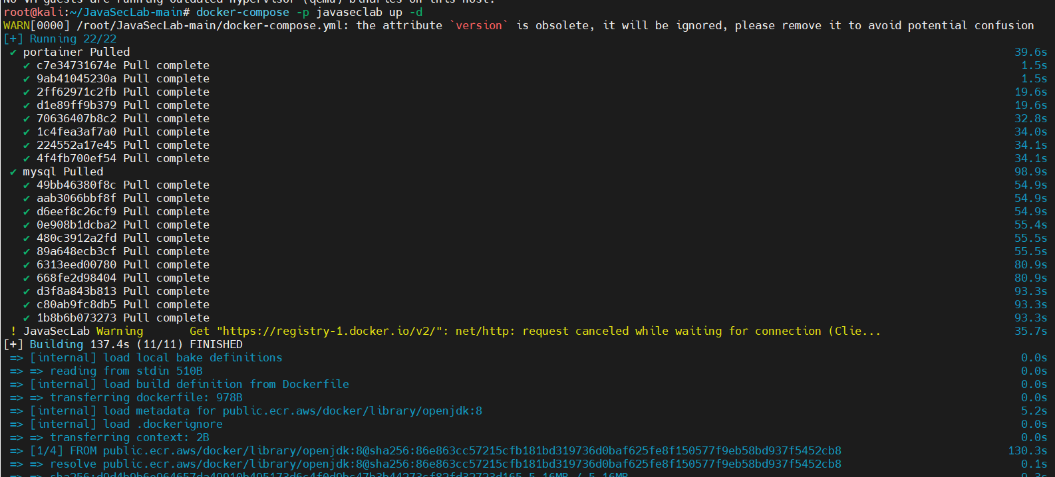The width and height of the screenshot is (1055, 477).
Task: Click the version attribute word in warning
Action: tap(479, 25)
